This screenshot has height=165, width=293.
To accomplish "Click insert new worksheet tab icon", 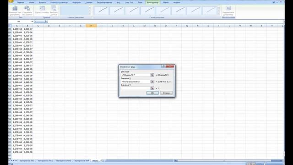I will (102, 161).
